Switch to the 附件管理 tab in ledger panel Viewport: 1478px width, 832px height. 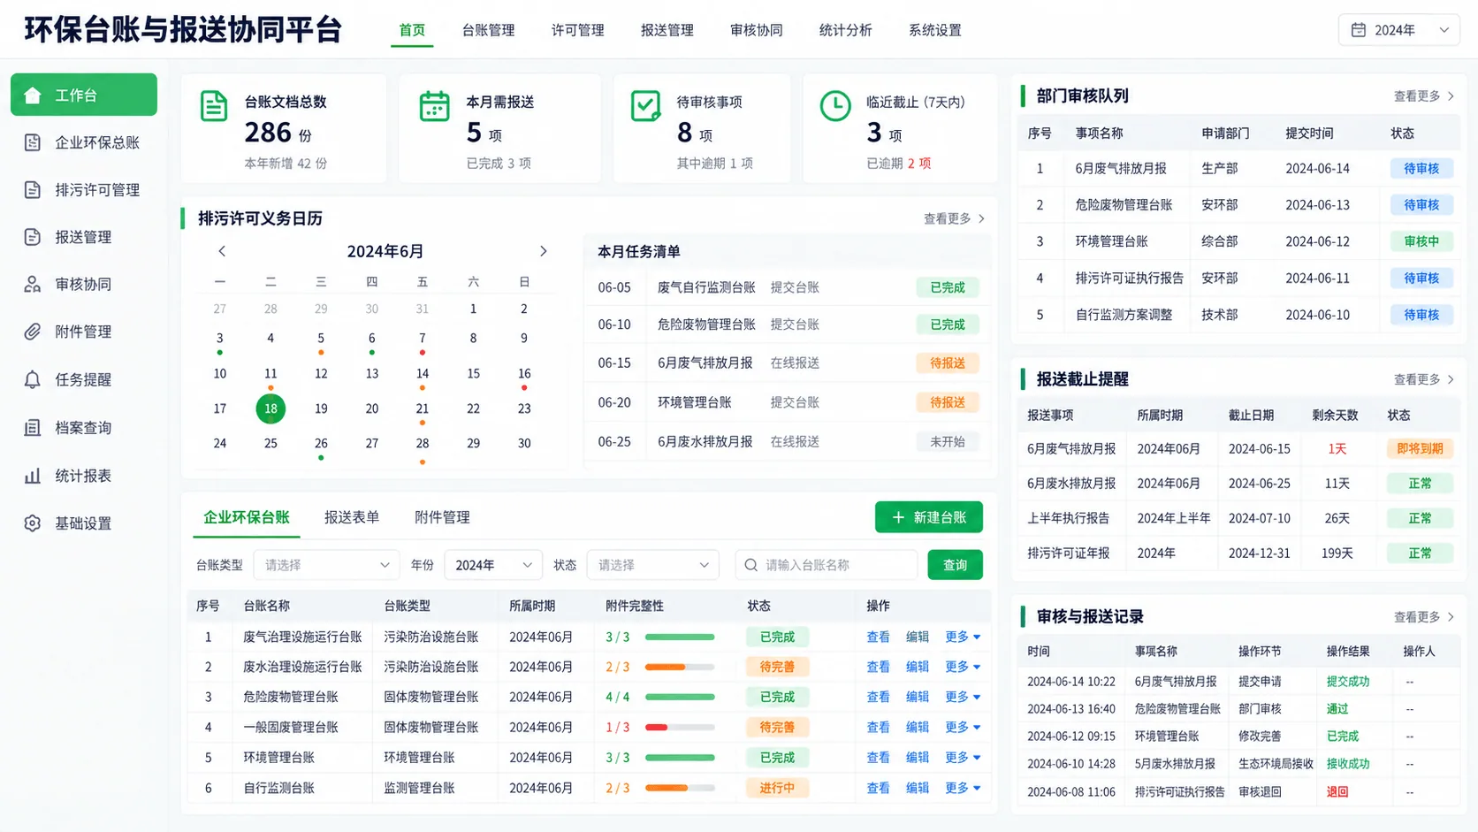(442, 517)
